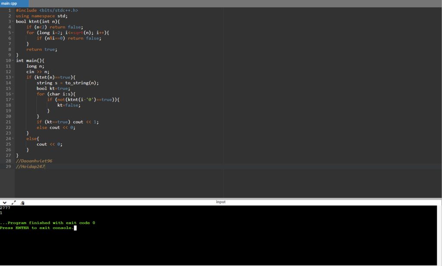Click 'bool ktnt(int n){' text
Screen dimensions: 442x266
[38, 22]
